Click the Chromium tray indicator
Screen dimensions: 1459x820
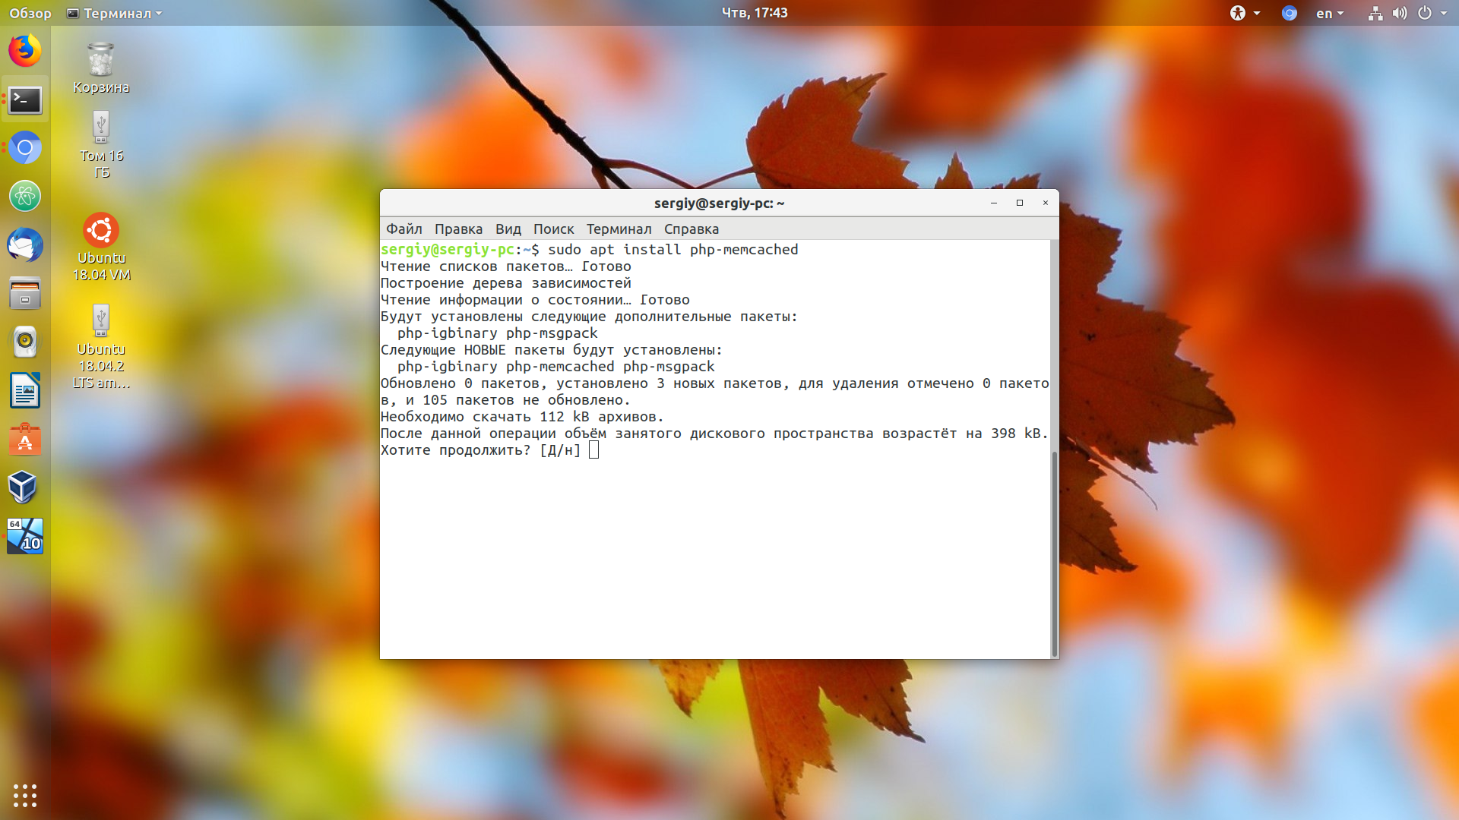[1289, 13]
